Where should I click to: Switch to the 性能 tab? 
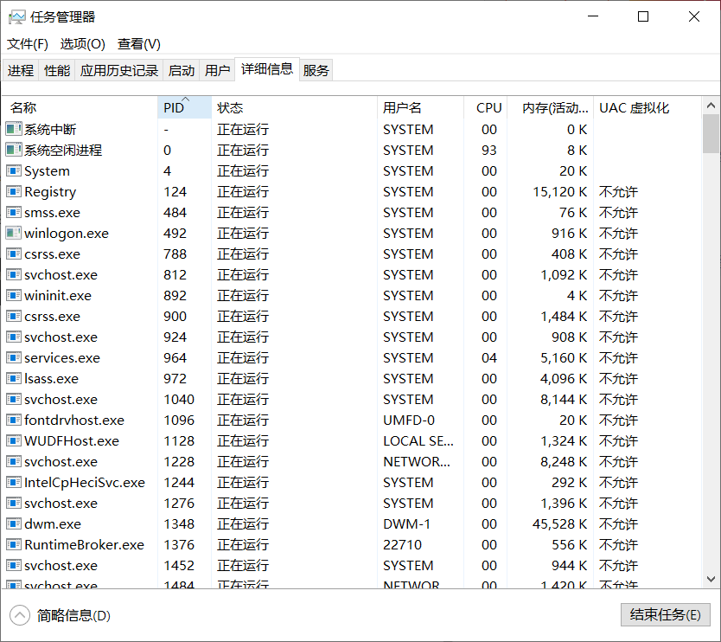pos(56,70)
